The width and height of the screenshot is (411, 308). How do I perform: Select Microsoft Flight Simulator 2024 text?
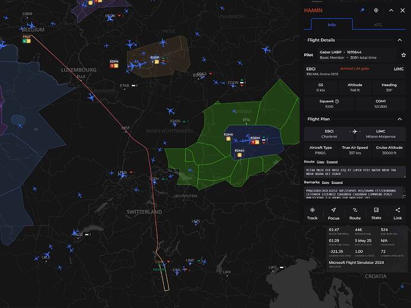tap(356, 262)
